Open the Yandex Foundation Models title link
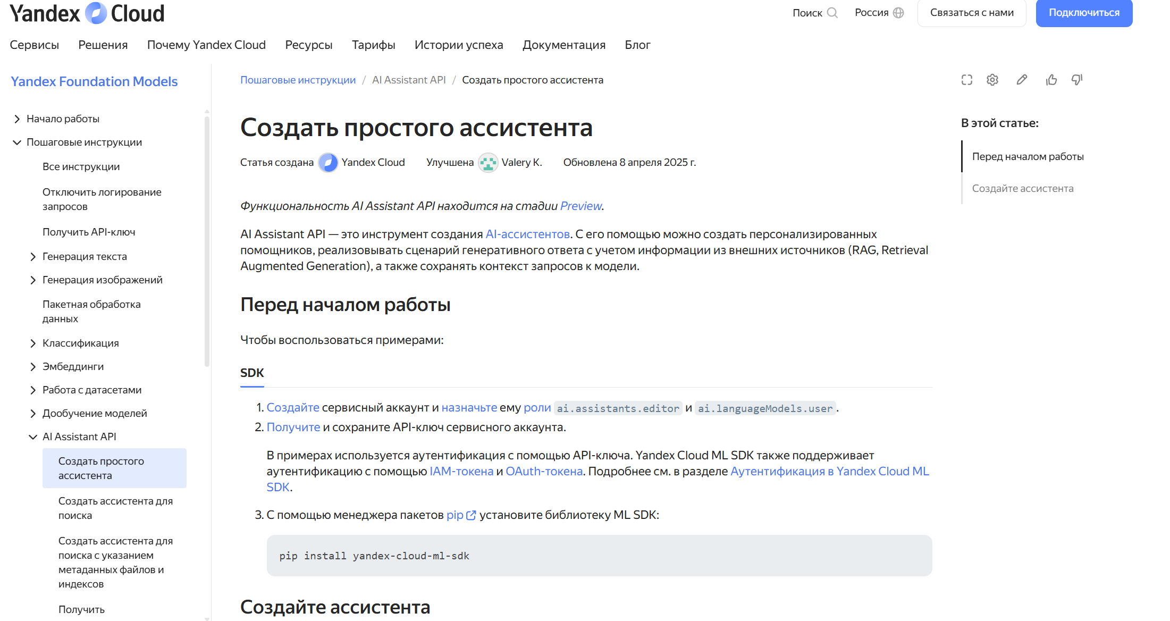This screenshot has width=1170, height=621. (x=94, y=81)
